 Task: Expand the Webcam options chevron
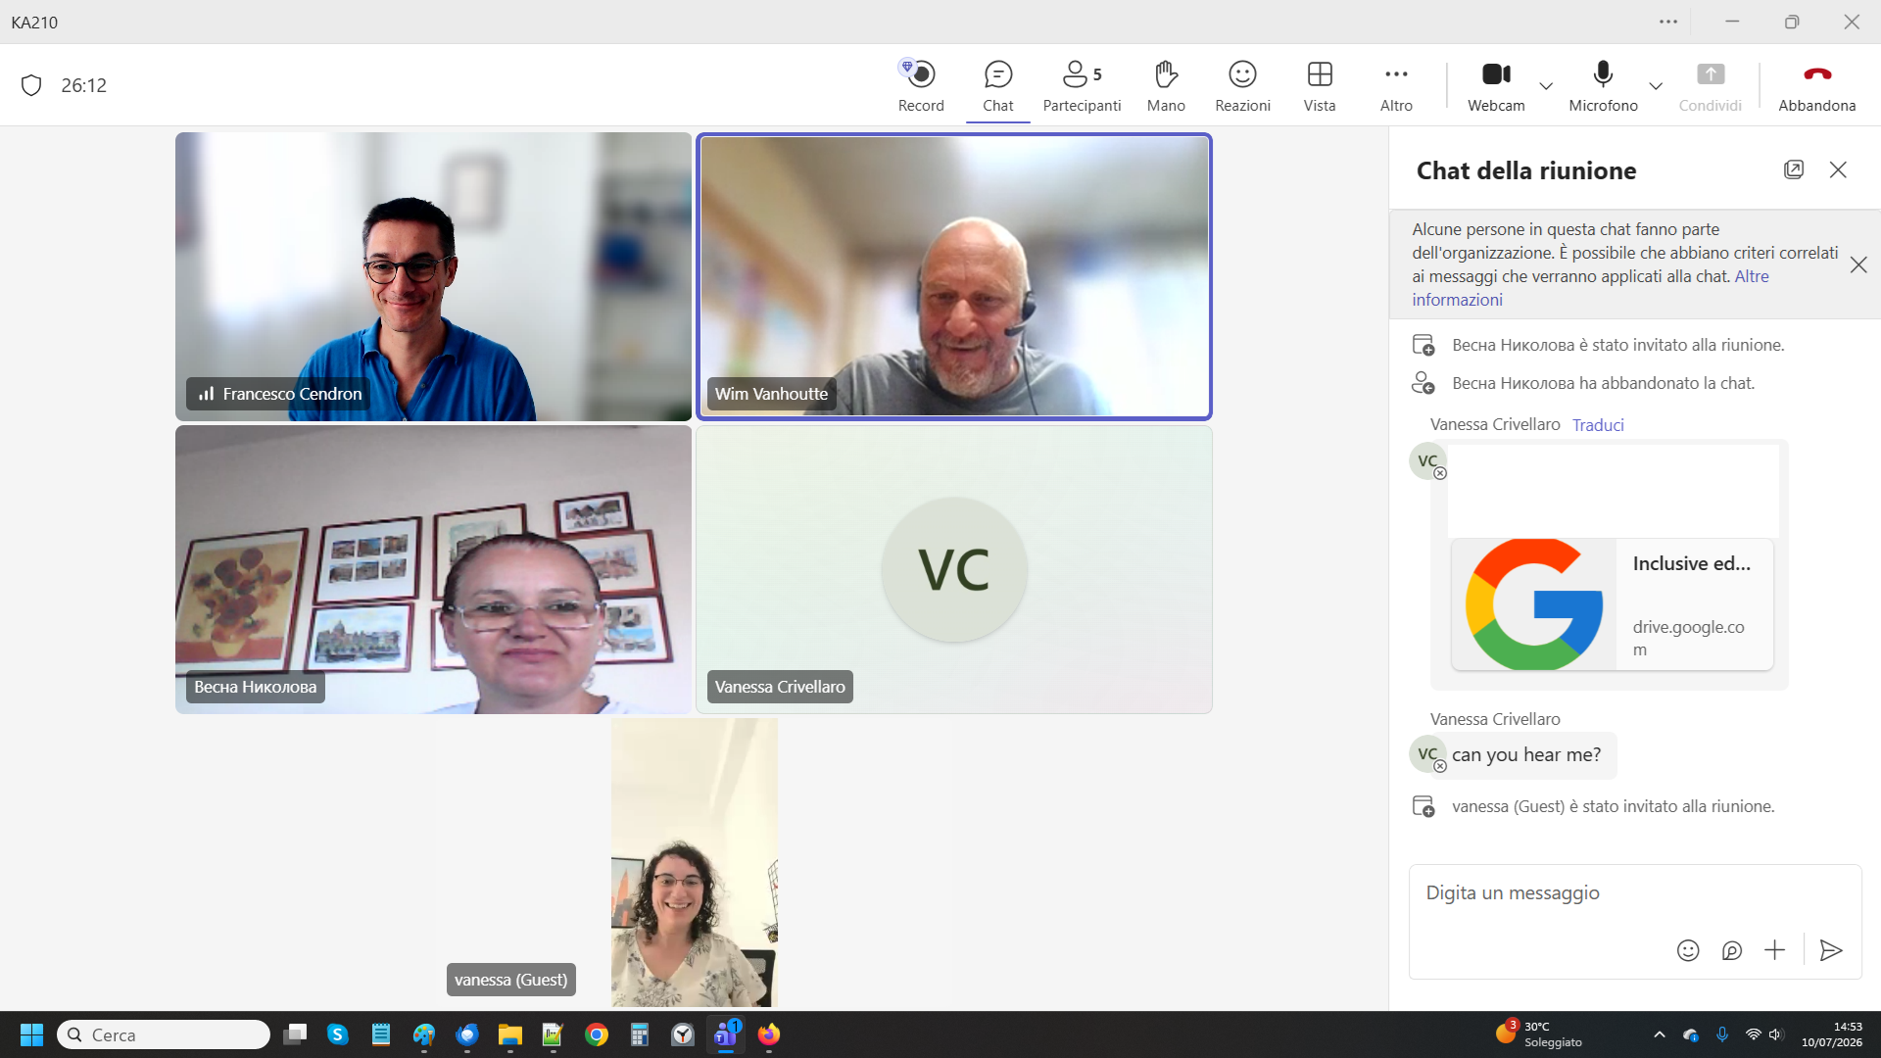click(x=1546, y=86)
